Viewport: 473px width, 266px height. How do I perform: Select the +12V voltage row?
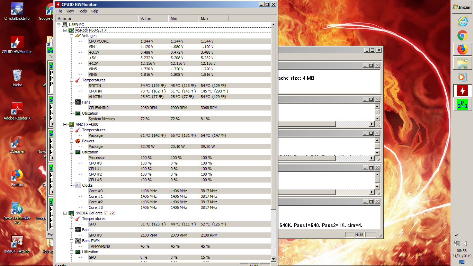click(179, 63)
